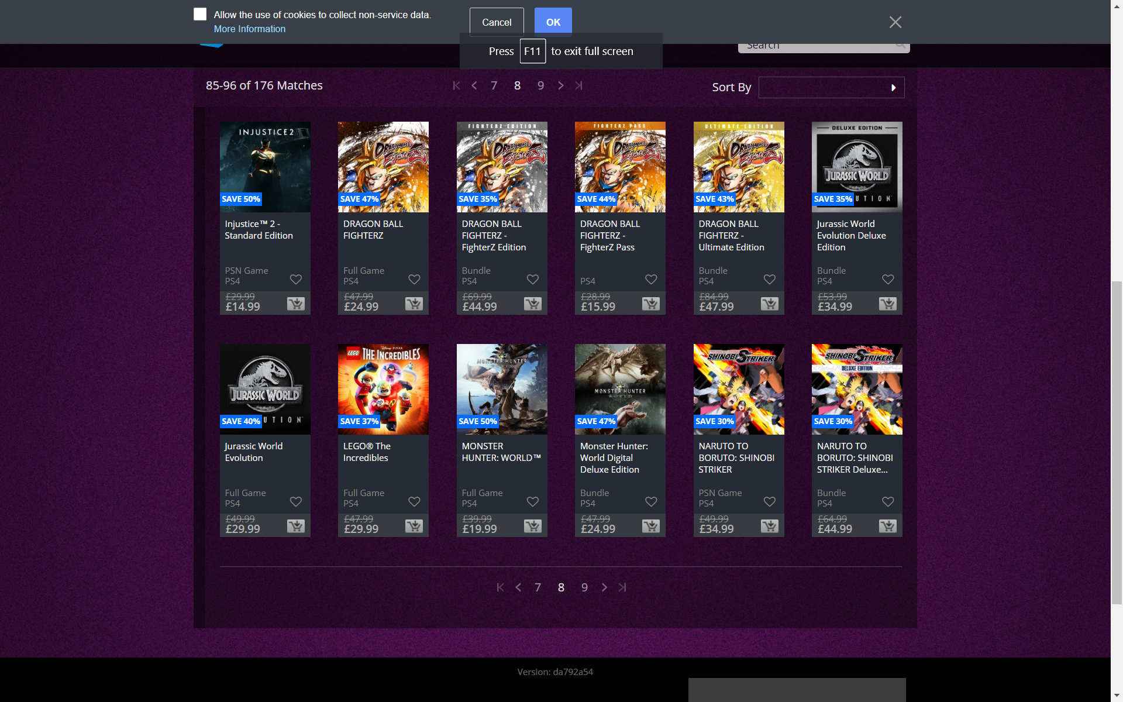Add Injustice 2 Standard Edition to cart
The height and width of the screenshot is (702, 1123).
tap(295, 304)
